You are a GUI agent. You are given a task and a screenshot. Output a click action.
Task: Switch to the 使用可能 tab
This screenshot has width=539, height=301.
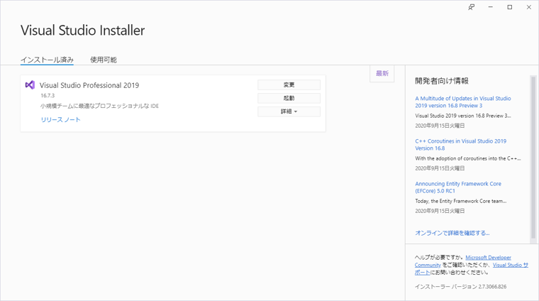103,60
